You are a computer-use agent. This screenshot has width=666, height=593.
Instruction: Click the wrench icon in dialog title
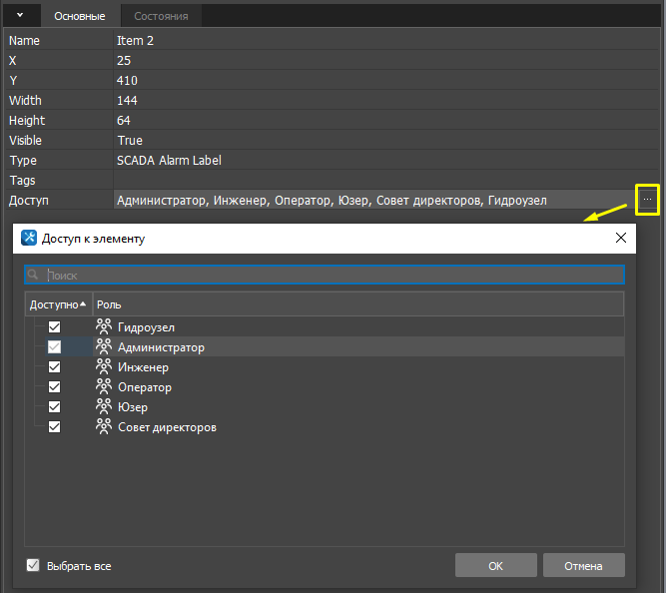(29, 238)
